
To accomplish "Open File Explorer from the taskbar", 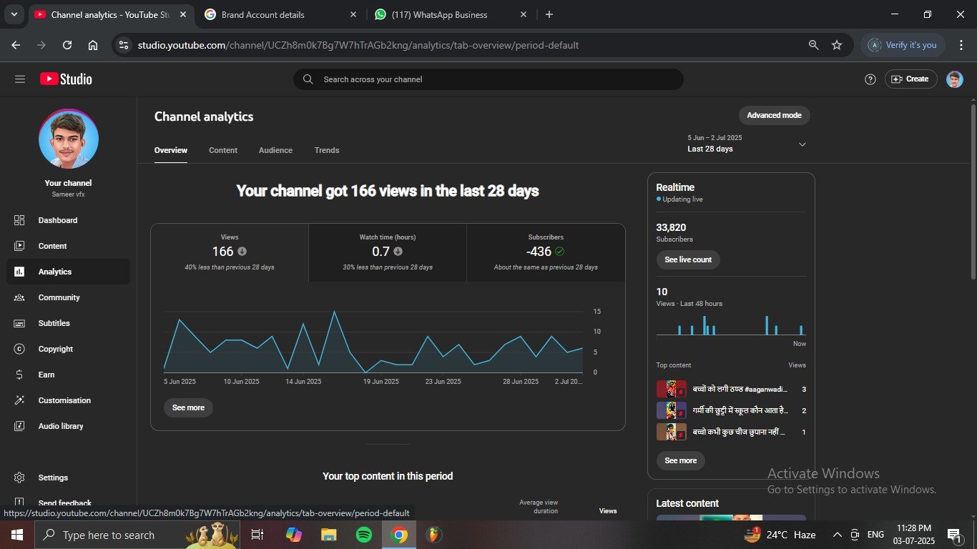I will [x=328, y=535].
